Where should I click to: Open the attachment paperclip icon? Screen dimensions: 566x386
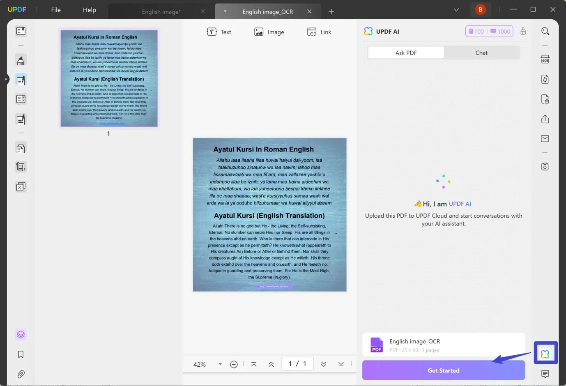tap(21, 374)
